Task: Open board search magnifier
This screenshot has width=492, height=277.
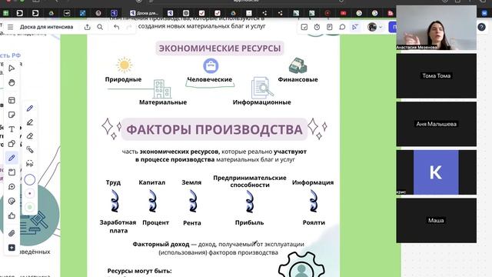Action: click(x=100, y=27)
